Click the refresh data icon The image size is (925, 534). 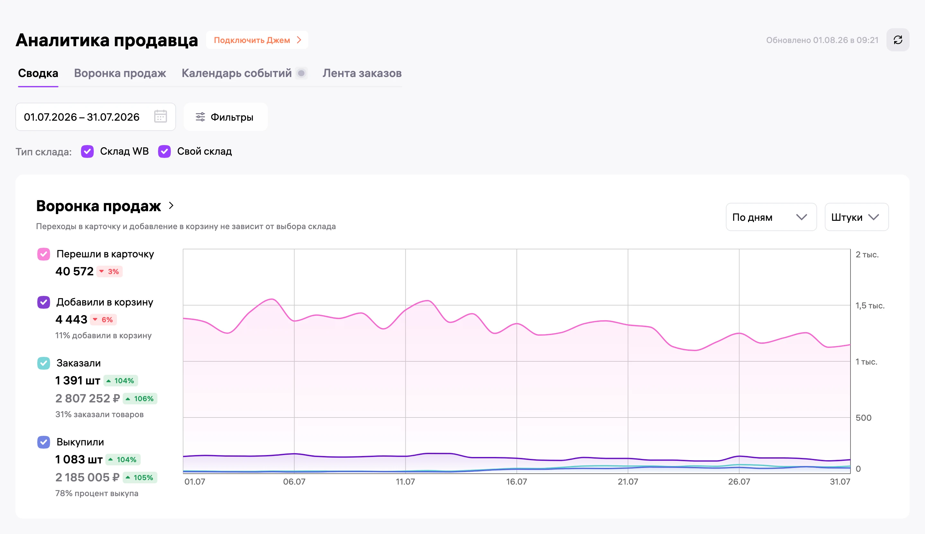(x=898, y=40)
